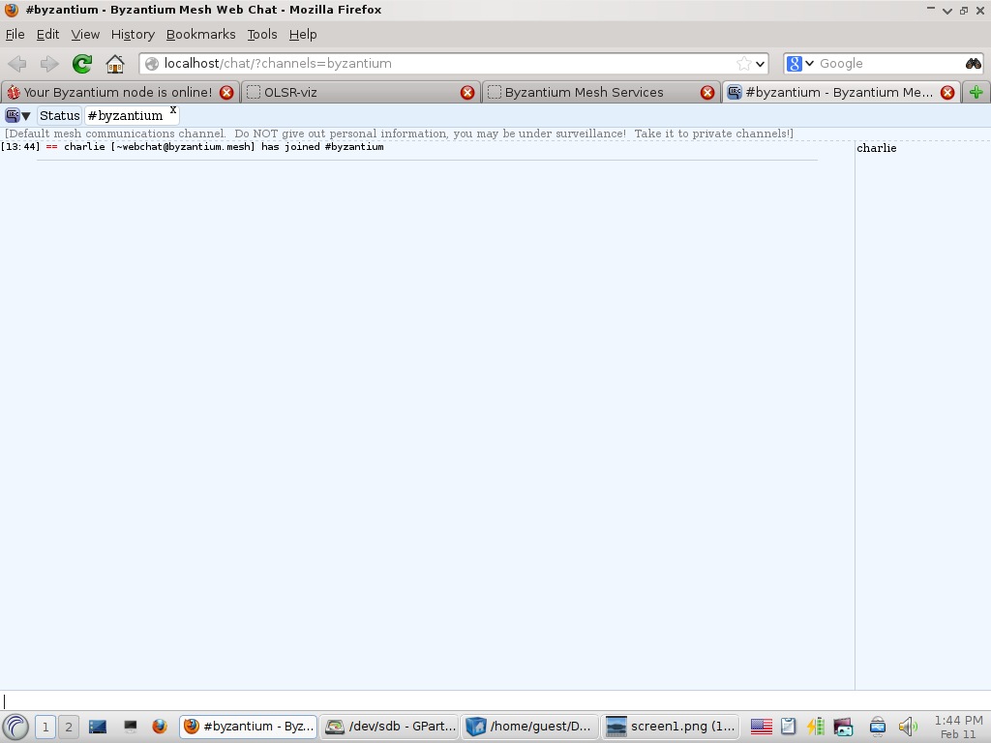Switch to 'Your Byzantium node is online!' tab

[118, 92]
